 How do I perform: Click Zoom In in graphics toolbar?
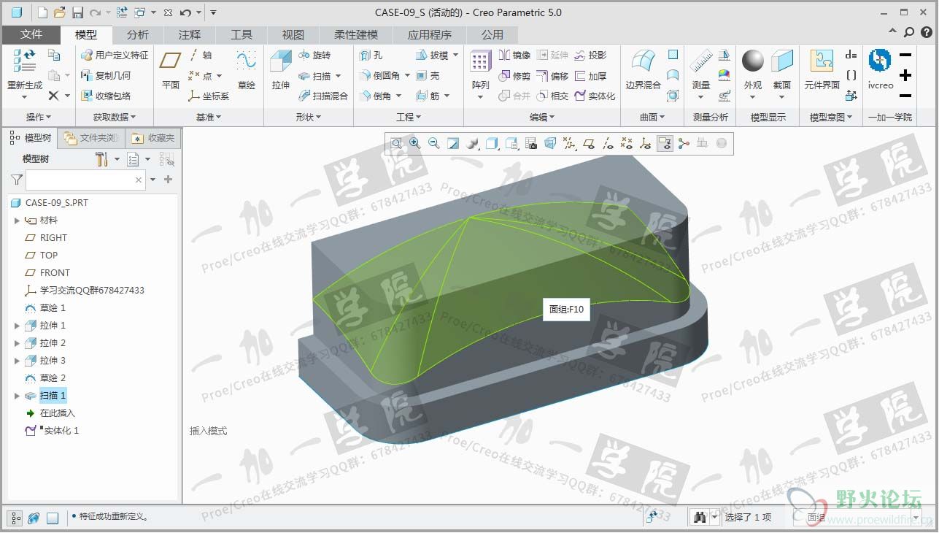(x=415, y=143)
